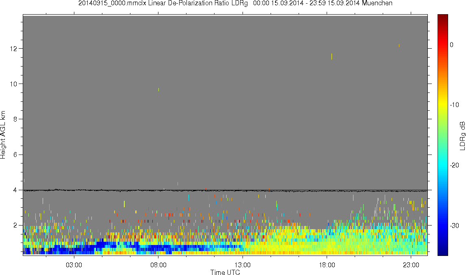Click the '23:00' time tick label

tap(411, 265)
